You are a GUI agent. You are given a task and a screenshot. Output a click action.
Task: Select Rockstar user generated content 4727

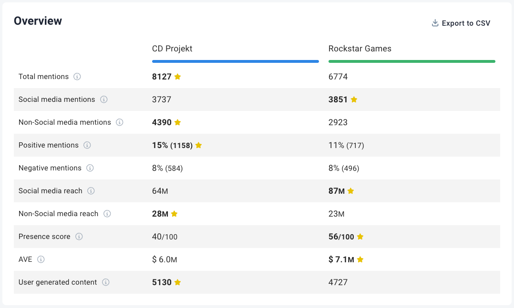[338, 282]
